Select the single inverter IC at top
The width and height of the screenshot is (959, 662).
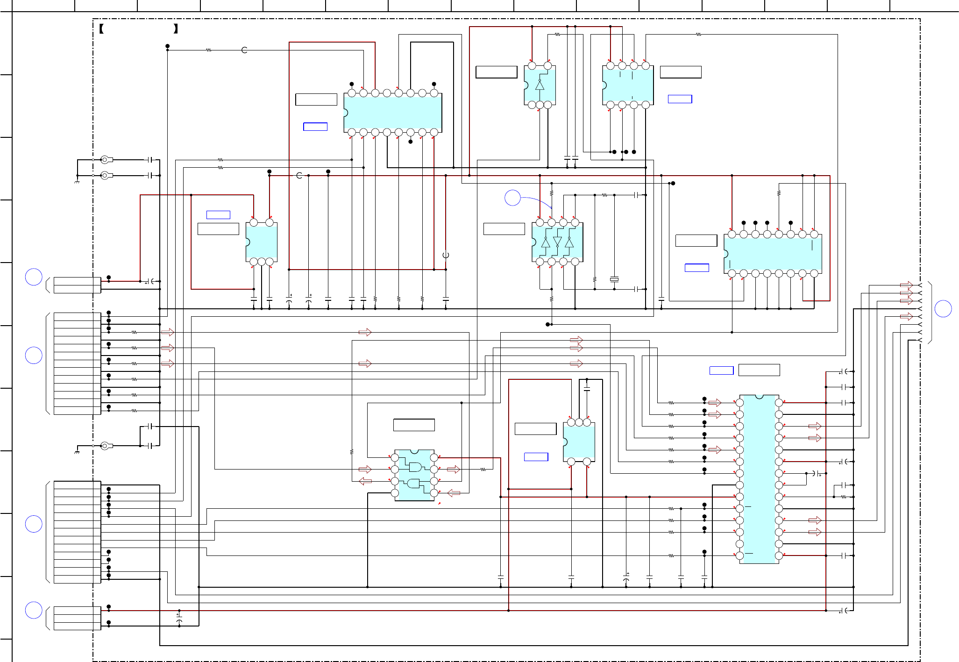tap(540, 85)
